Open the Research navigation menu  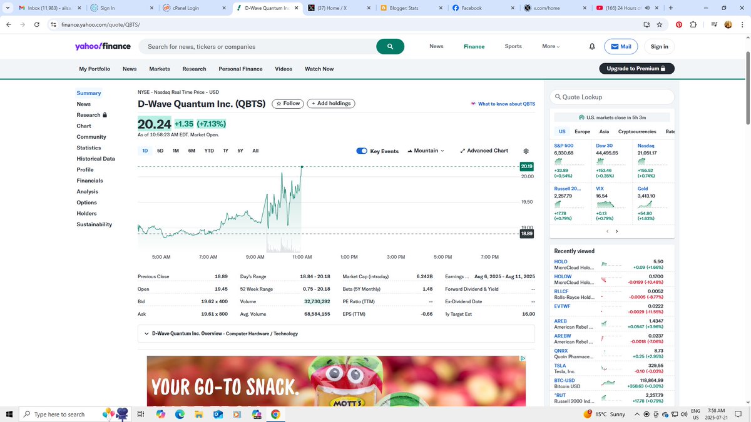pos(194,69)
